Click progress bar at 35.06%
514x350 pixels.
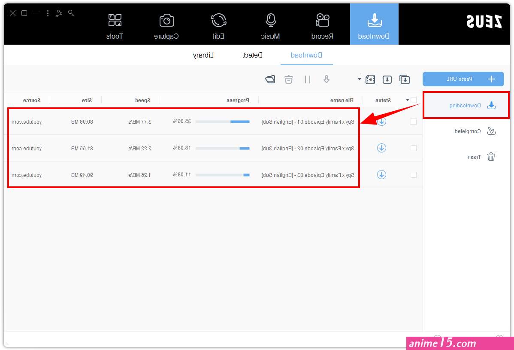(x=223, y=122)
